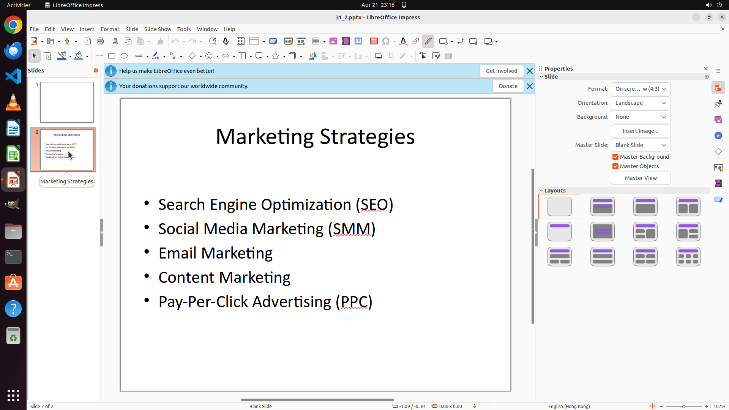Select the Ellipse drawing tool

[x=124, y=56]
